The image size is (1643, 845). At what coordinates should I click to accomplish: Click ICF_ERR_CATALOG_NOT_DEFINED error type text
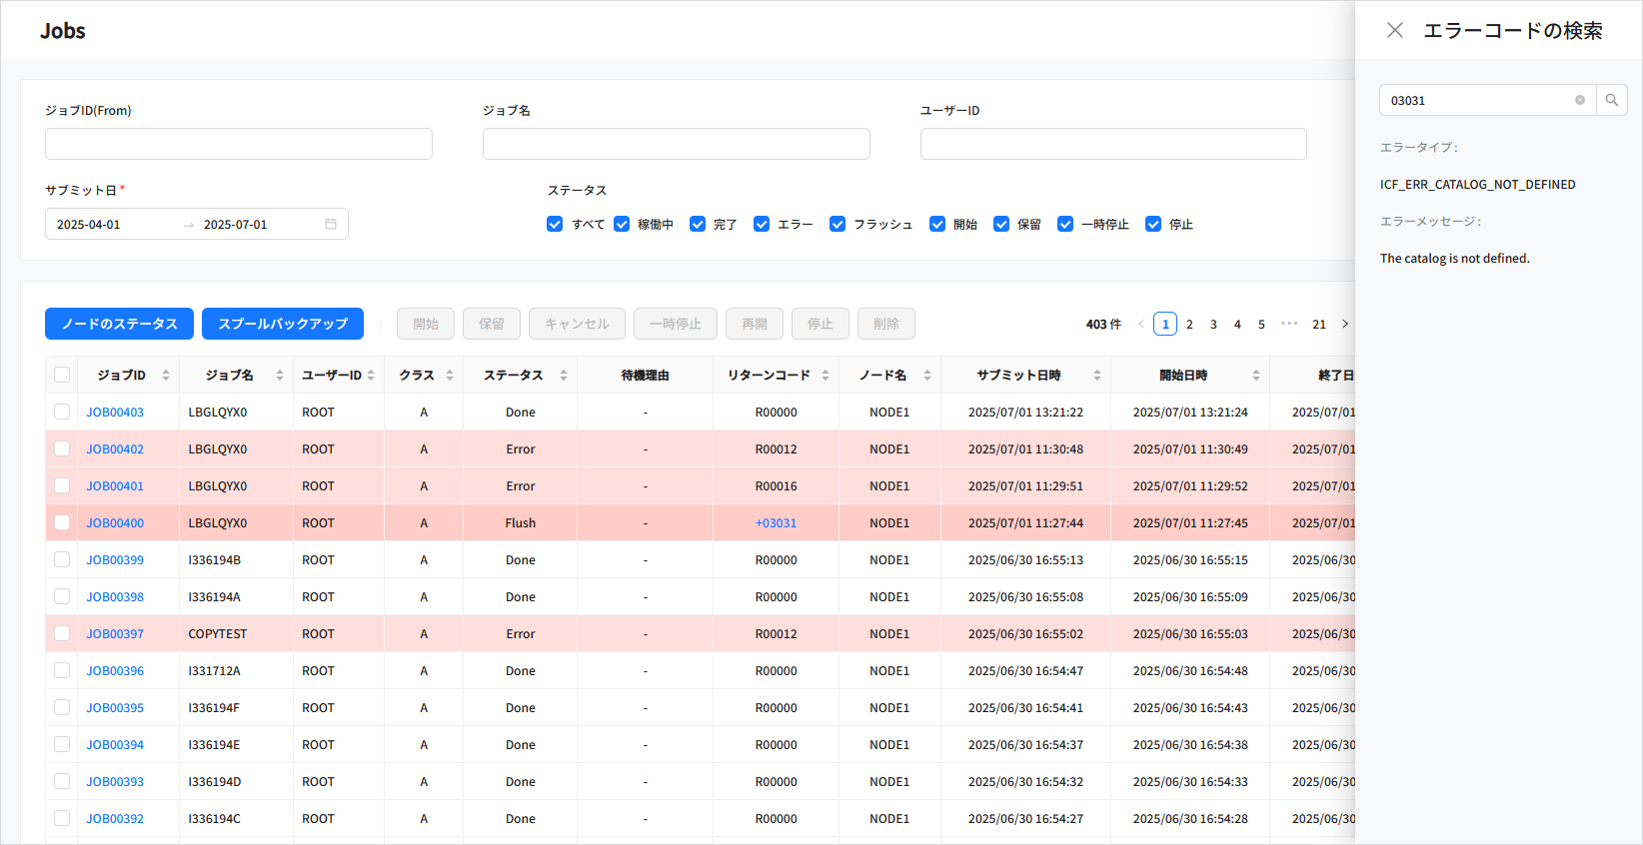click(1478, 185)
